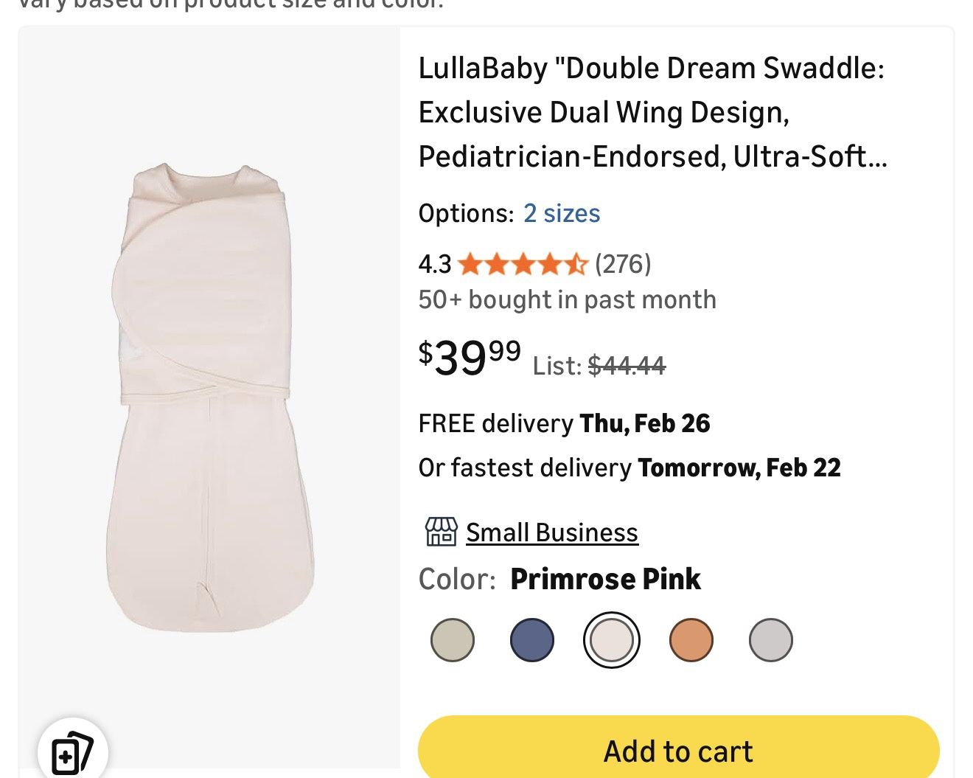Open the swaddle product image

tap(211, 398)
